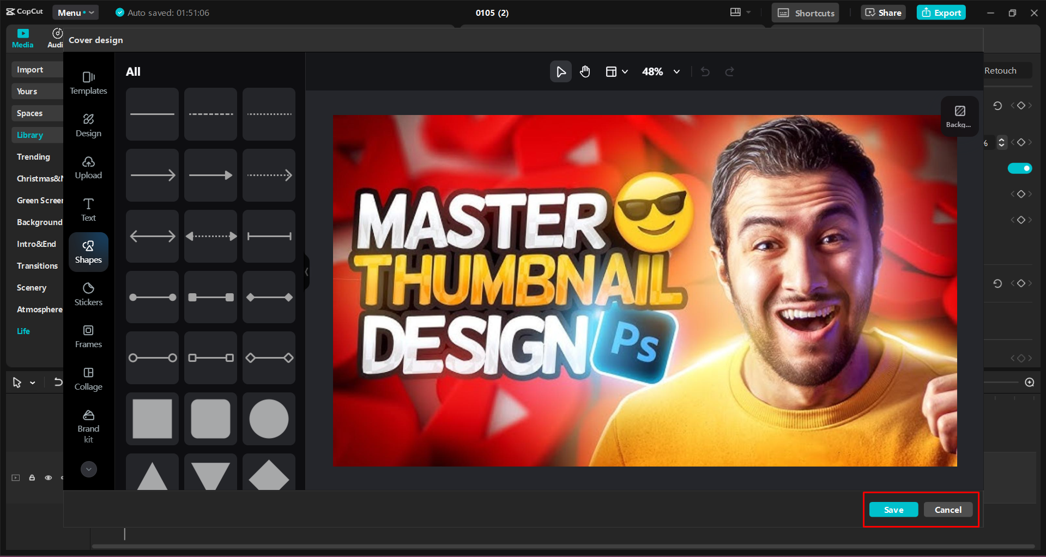Screen dimensions: 1046x557
Task: Disable the enabled teal switch in the right panel
Action: click(x=1020, y=168)
